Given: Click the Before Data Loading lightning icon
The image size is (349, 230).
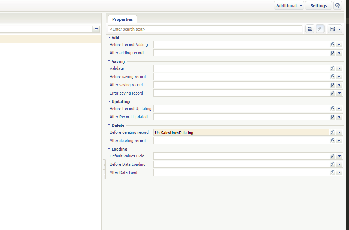Looking at the screenshot, I should (x=332, y=164).
